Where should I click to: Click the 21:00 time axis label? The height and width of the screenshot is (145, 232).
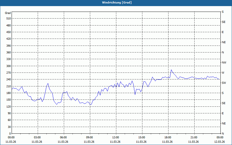(194, 137)
